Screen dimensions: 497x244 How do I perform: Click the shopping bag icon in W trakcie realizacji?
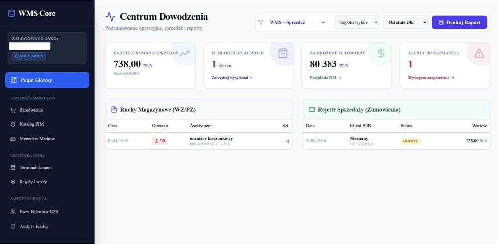283,53
